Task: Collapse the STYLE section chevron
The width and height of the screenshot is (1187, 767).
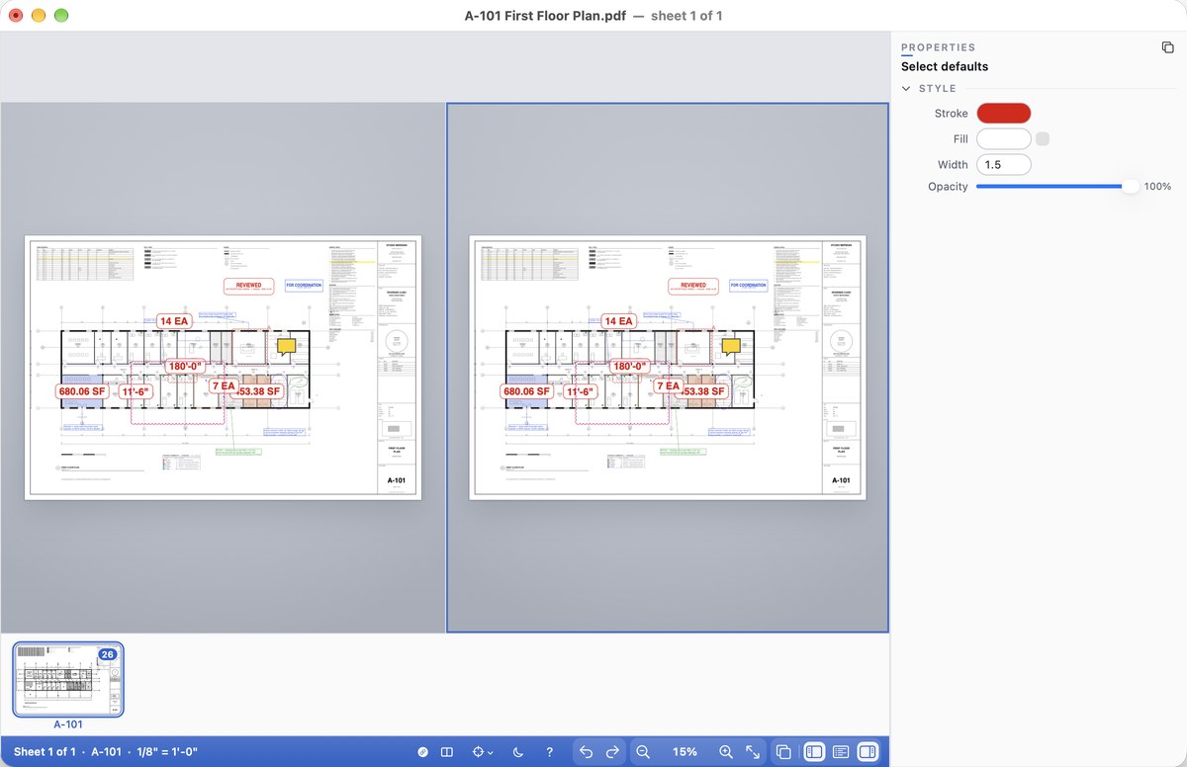Action: pos(906,88)
